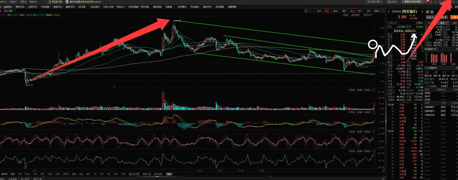Image resolution: width=458 pixels, height=180 pixels.
Task: Click the 更多指标 more indicators tab
Action: [158, 174]
